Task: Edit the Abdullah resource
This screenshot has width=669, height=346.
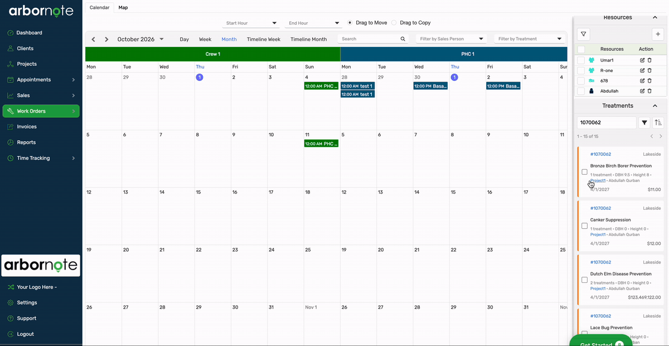Action: [x=642, y=91]
